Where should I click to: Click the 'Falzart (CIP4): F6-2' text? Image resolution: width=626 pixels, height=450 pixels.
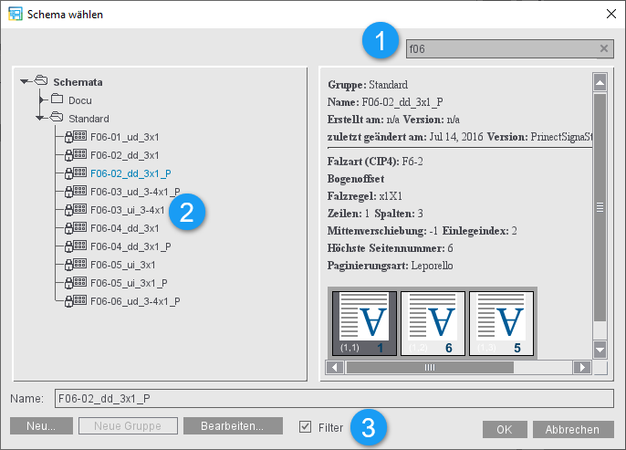click(x=375, y=162)
